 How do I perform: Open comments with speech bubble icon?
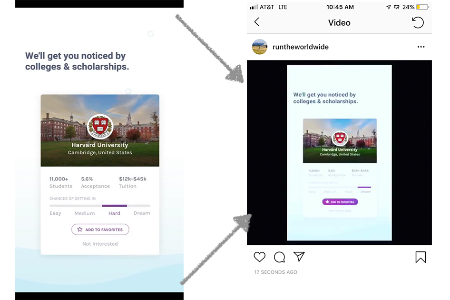point(279,257)
